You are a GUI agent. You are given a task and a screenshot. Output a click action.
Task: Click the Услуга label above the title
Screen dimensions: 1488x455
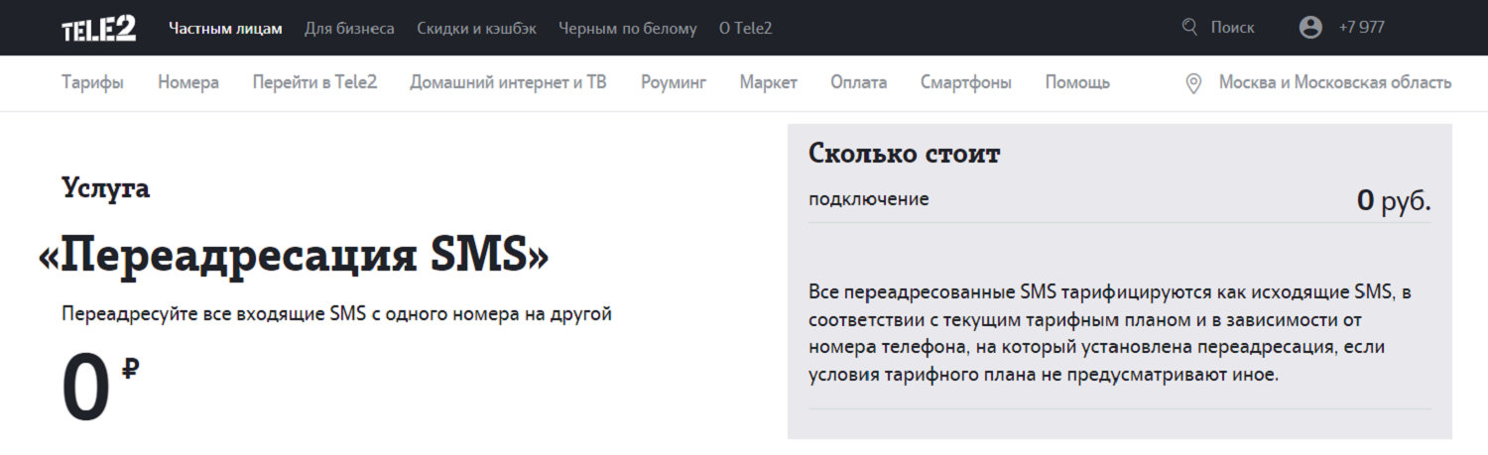[x=105, y=188]
